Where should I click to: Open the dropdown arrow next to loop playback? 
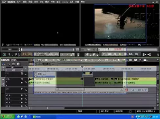click(140, 55)
